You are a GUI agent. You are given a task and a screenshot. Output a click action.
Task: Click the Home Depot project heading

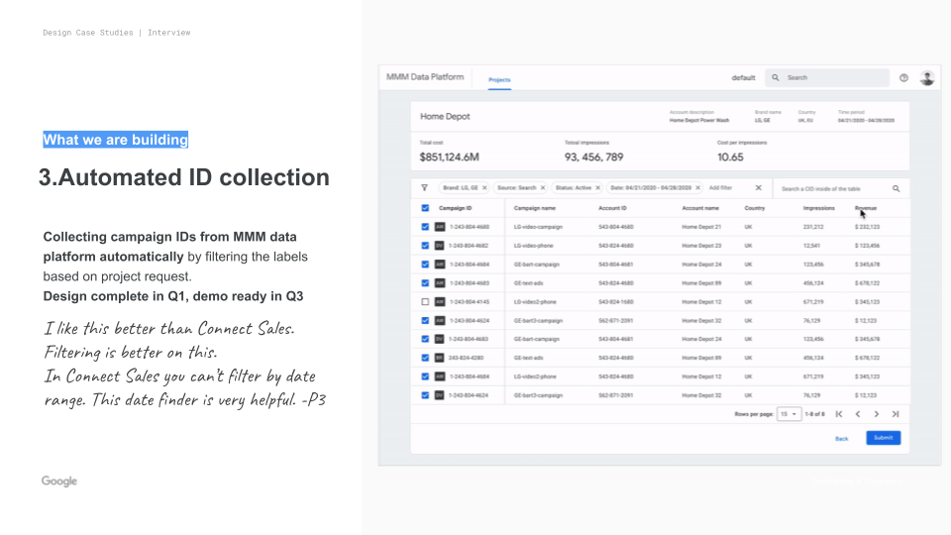(445, 117)
